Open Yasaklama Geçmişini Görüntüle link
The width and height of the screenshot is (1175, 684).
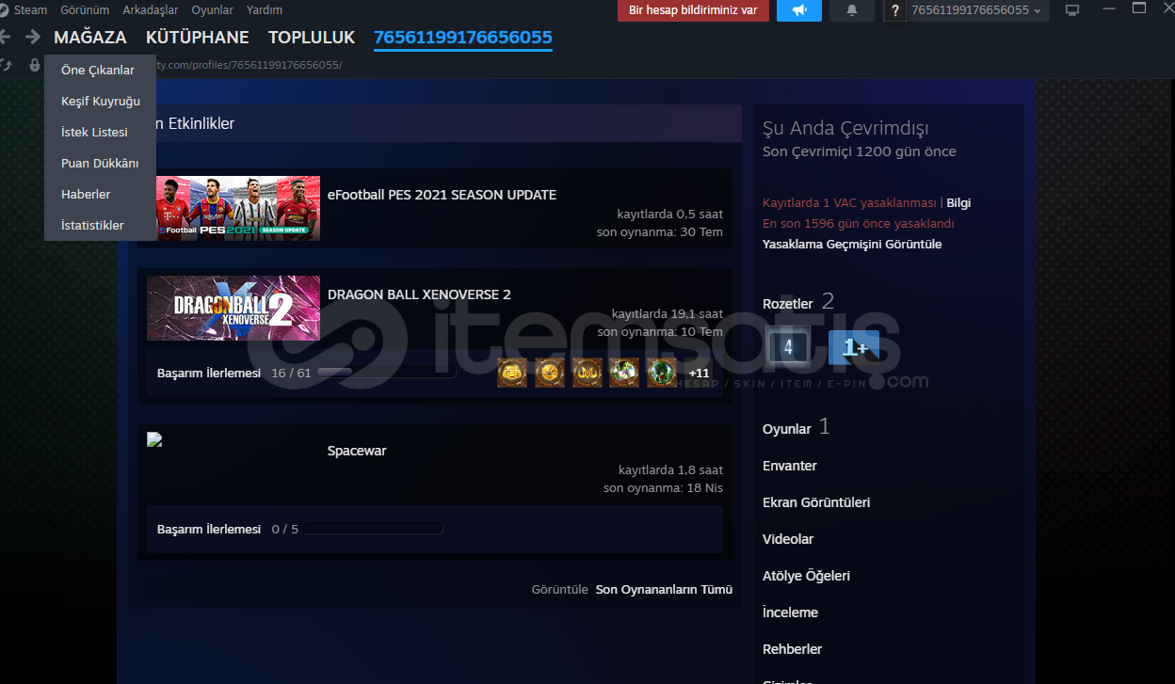click(x=851, y=245)
